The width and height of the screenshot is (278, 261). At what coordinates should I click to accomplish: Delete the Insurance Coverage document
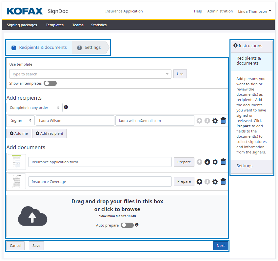pyautogui.click(x=223, y=182)
